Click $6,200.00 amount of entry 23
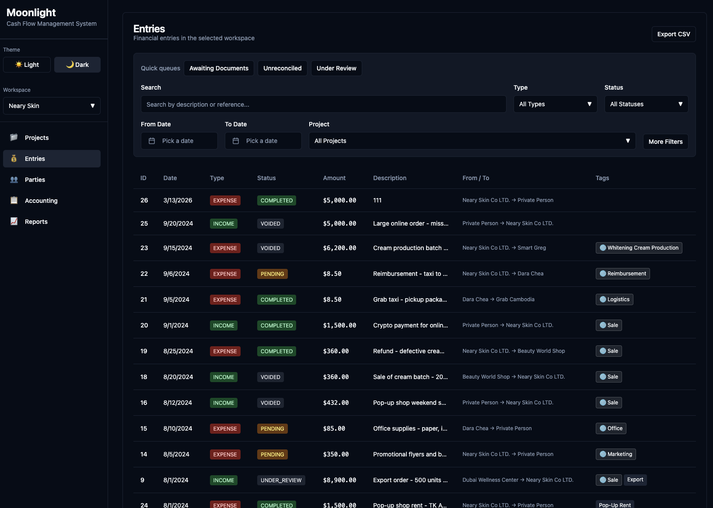 pos(339,248)
